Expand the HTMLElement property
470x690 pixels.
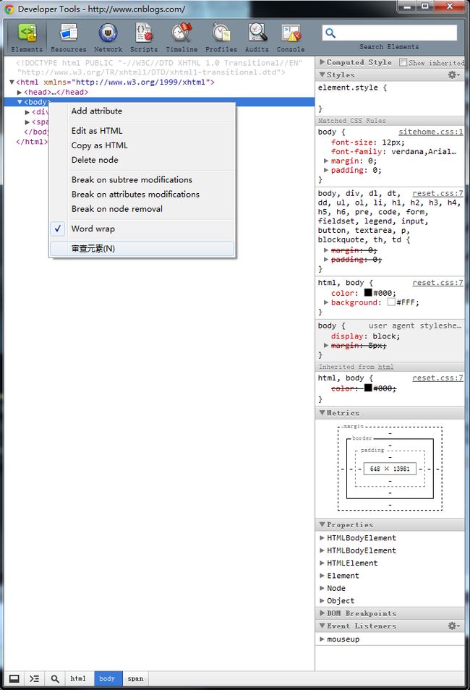pos(322,563)
